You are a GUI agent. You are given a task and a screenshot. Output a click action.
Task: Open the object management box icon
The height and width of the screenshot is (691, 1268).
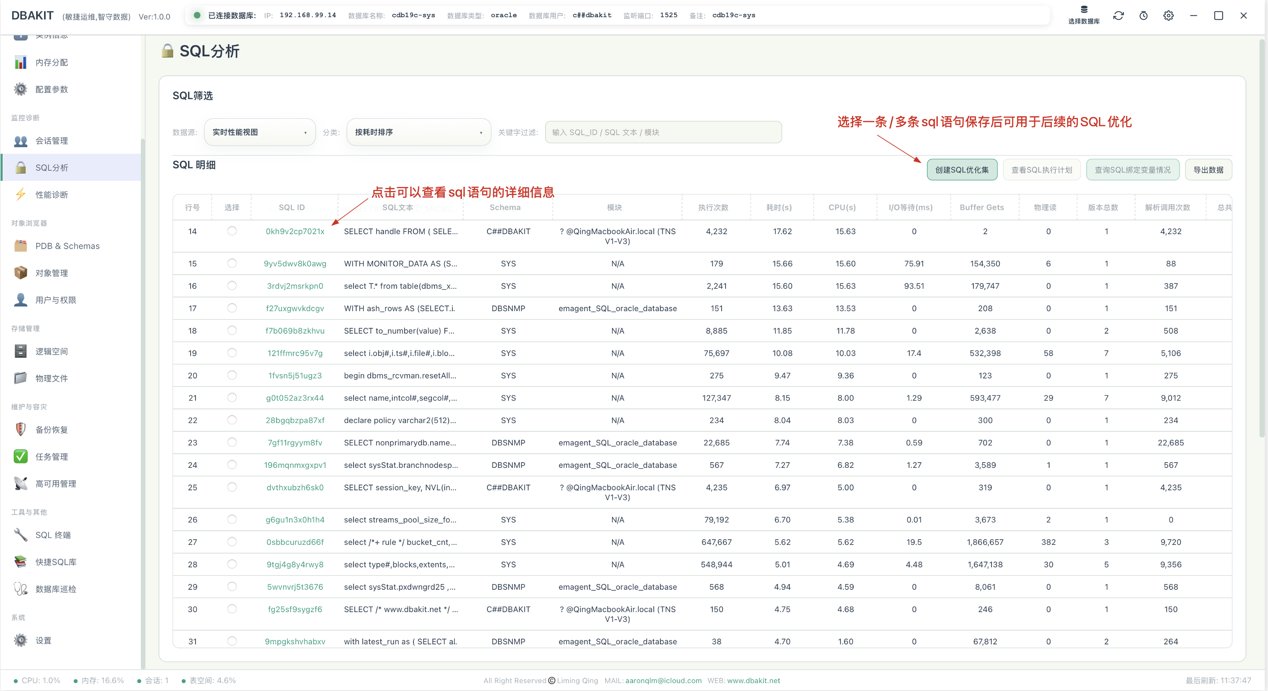[20, 273]
